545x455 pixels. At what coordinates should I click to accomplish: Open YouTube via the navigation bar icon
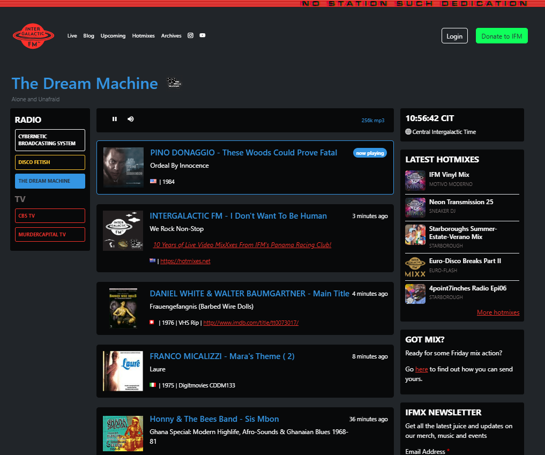202,35
